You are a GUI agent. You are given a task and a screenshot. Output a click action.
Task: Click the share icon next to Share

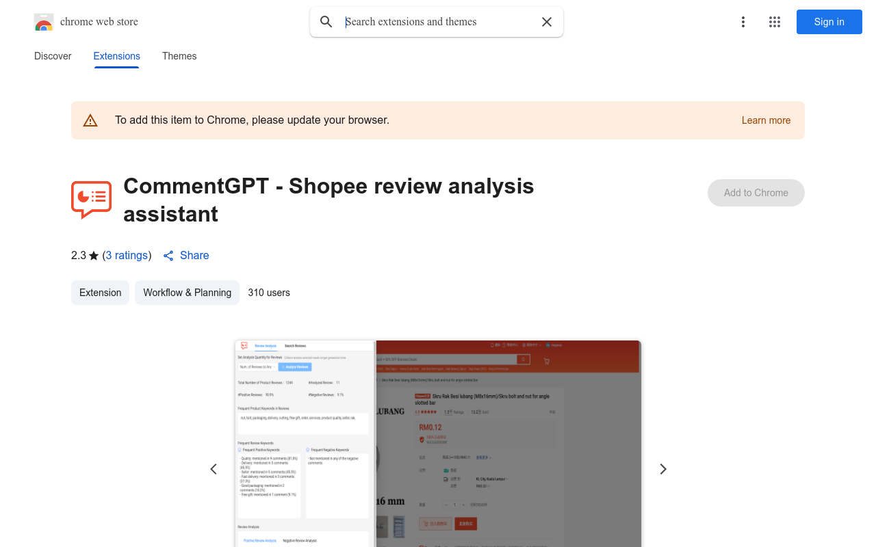pos(168,256)
